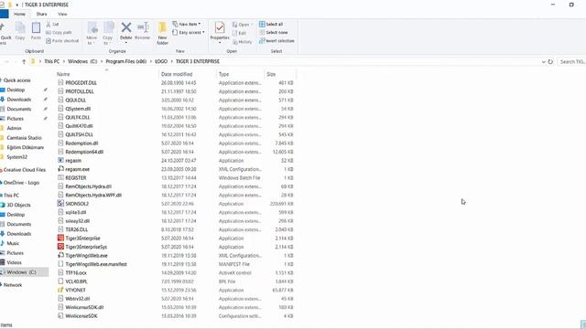
Task: Select the WinlicenseSDK.dll file
Action: click(81, 307)
